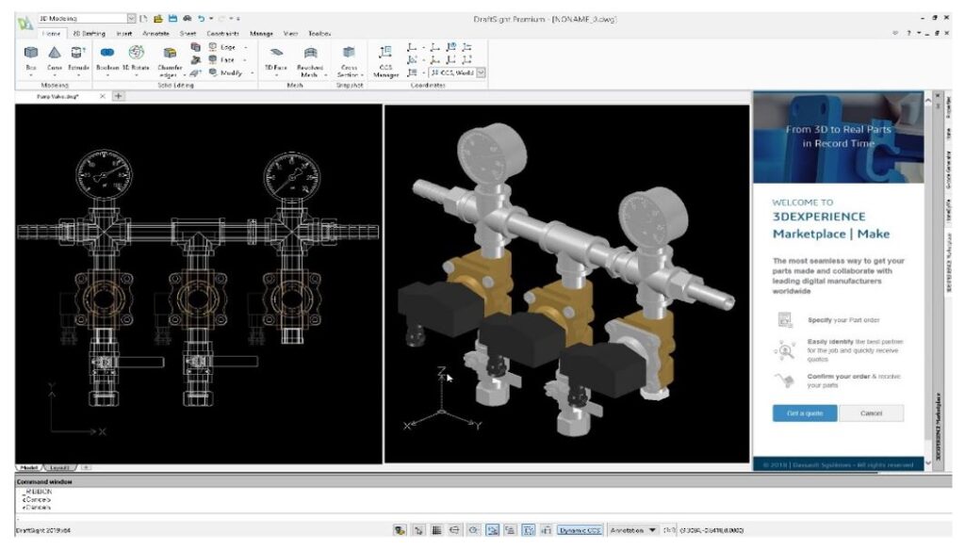Click the Undo arrow icon

(201, 19)
